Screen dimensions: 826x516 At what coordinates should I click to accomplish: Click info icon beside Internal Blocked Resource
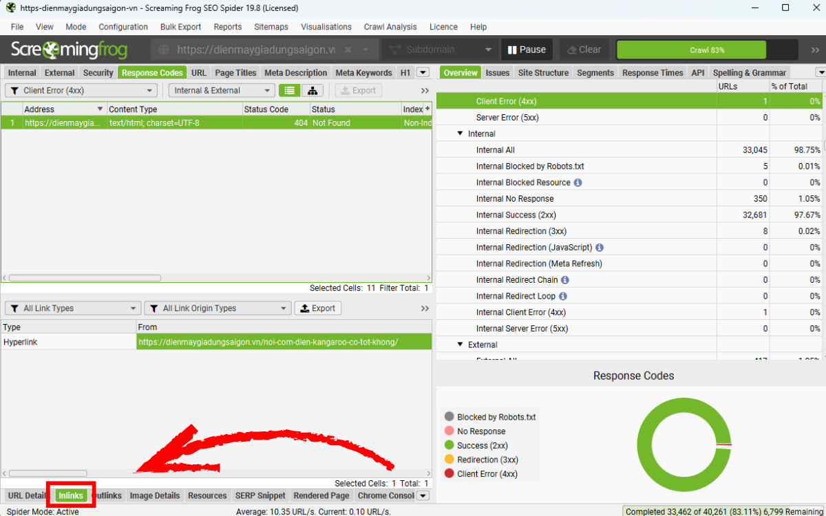578,183
